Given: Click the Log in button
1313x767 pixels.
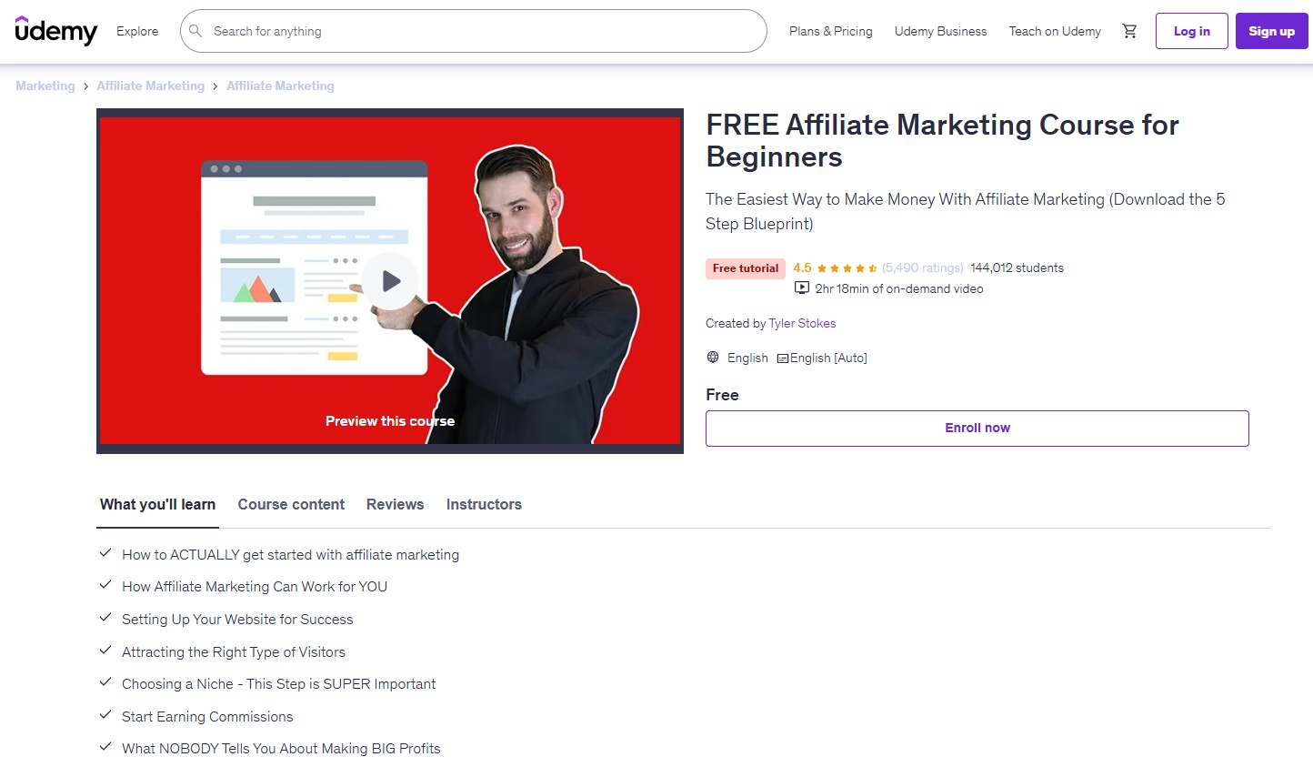Looking at the screenshot, I should (x=1191, y=31).
